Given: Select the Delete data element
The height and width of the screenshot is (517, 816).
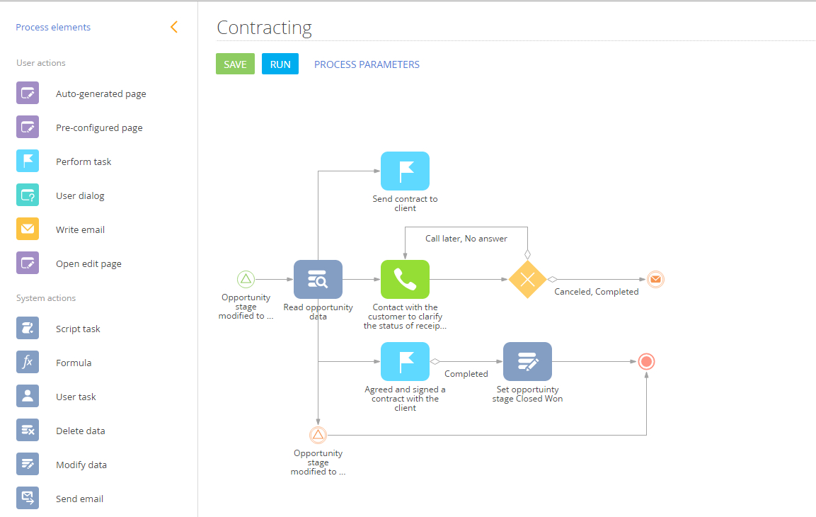Looking at the screenshot, I should click(x=79, y=430).
